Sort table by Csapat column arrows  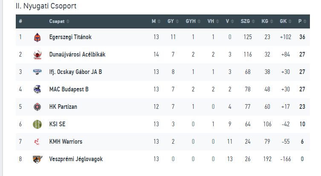[68, 21]
